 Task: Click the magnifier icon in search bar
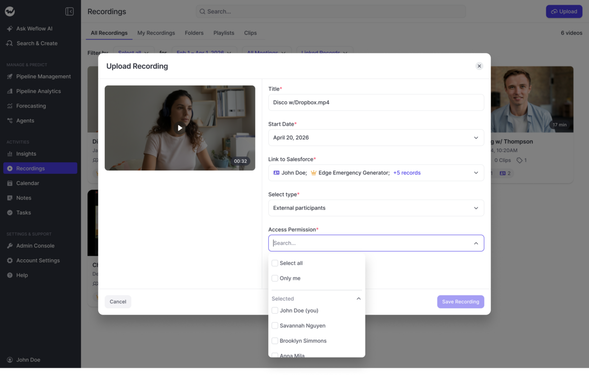202,11
